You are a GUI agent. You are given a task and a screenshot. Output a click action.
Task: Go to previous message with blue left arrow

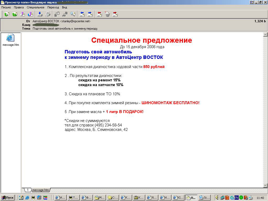82,14
